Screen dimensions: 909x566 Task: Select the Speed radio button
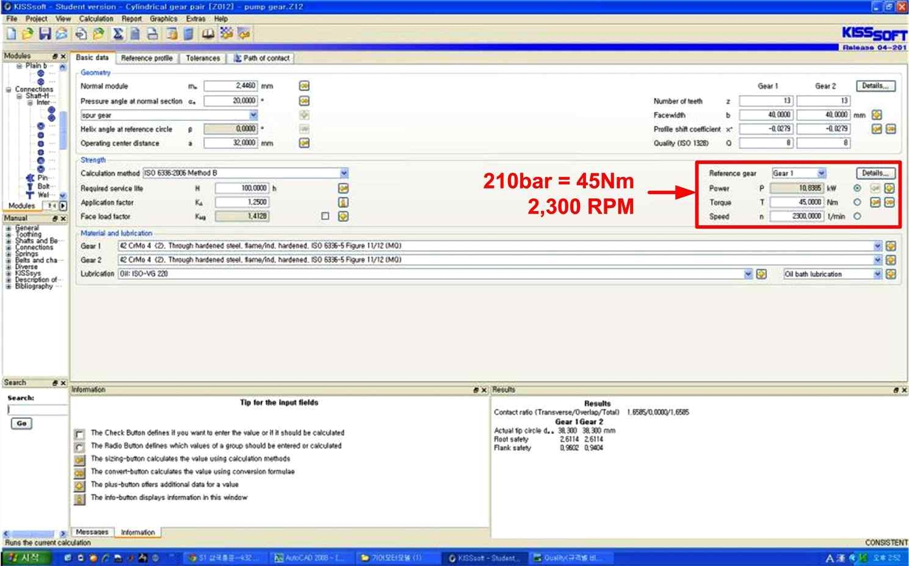tap(857, 217)
